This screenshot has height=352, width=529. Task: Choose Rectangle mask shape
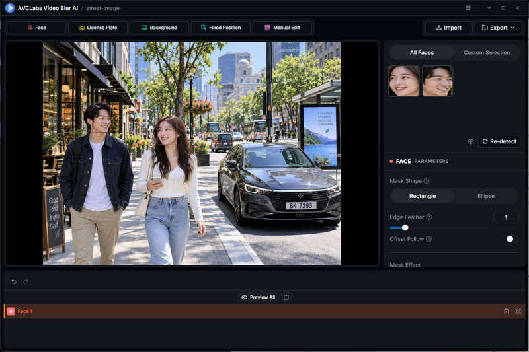click(423, 196)
